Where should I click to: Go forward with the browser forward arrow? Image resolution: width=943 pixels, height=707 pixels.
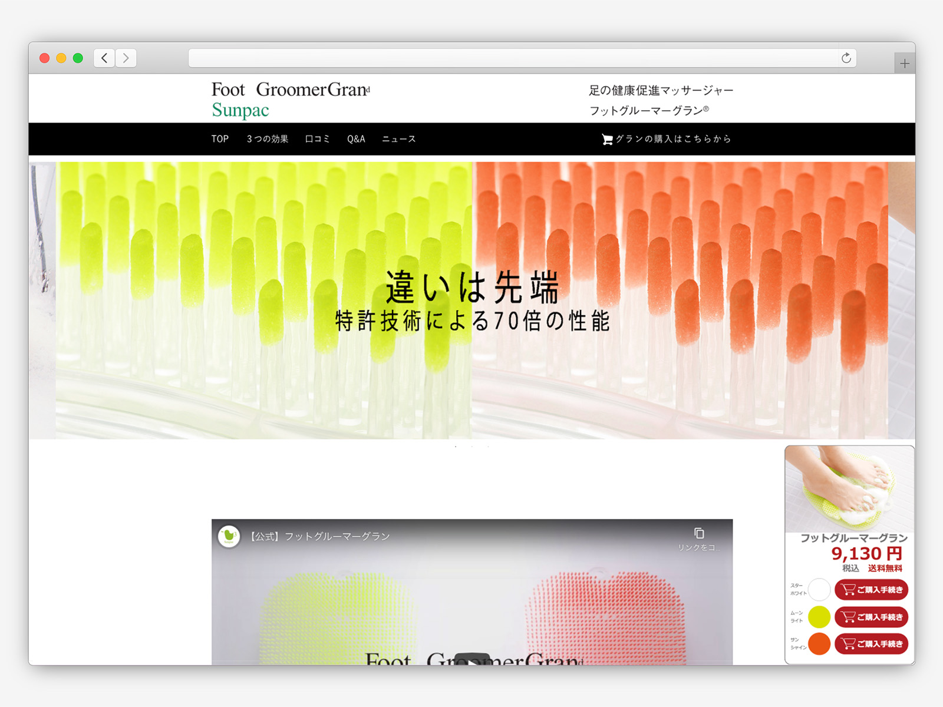126,58
